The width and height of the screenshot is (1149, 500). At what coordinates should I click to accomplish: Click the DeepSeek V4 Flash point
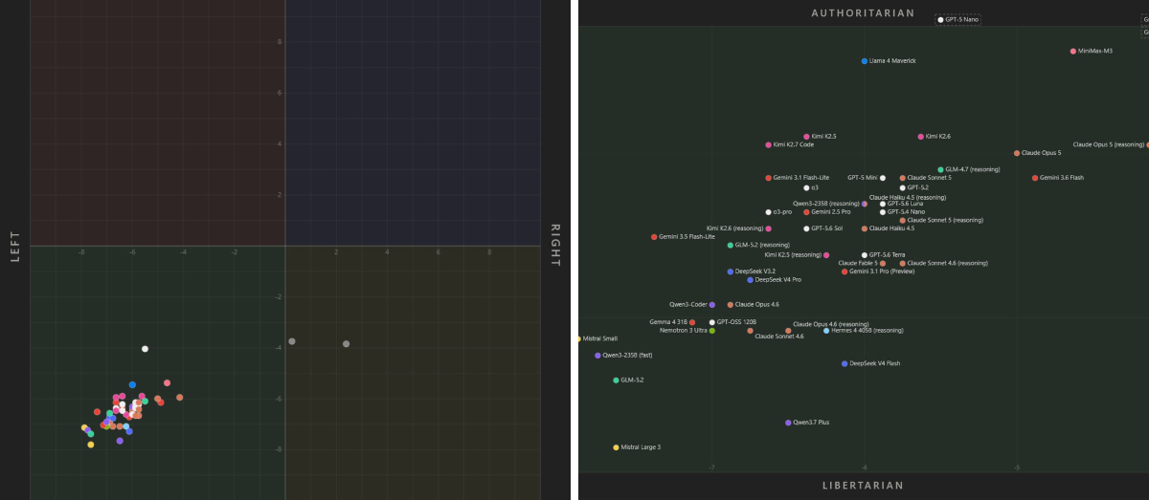click(845, 364)
